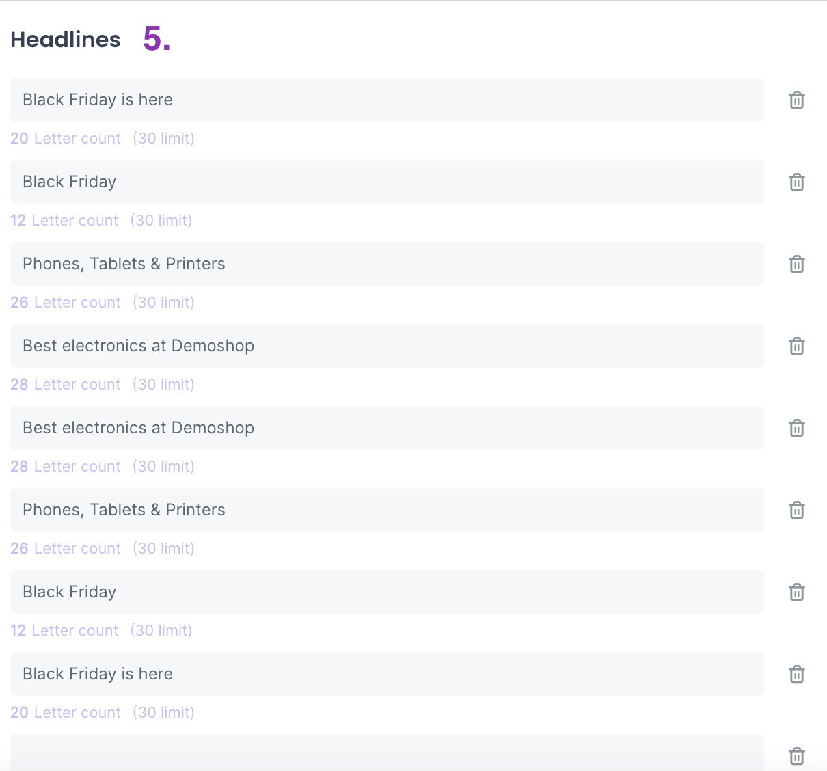Viewport: 827px width, 771px height.
Task: Delete the first headline 'Black Friday is here'
Action: pos(796,100)
